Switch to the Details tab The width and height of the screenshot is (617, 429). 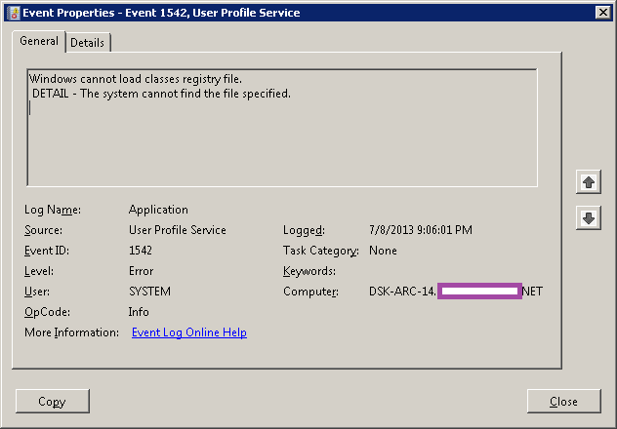point(88,43)
